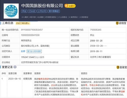Click the 变更事项 column header
The height and width of the screenshot is (98, 127).
27,73
